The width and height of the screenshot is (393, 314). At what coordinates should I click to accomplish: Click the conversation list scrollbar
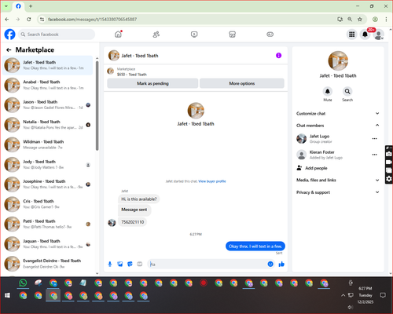(x=97, y=106)
